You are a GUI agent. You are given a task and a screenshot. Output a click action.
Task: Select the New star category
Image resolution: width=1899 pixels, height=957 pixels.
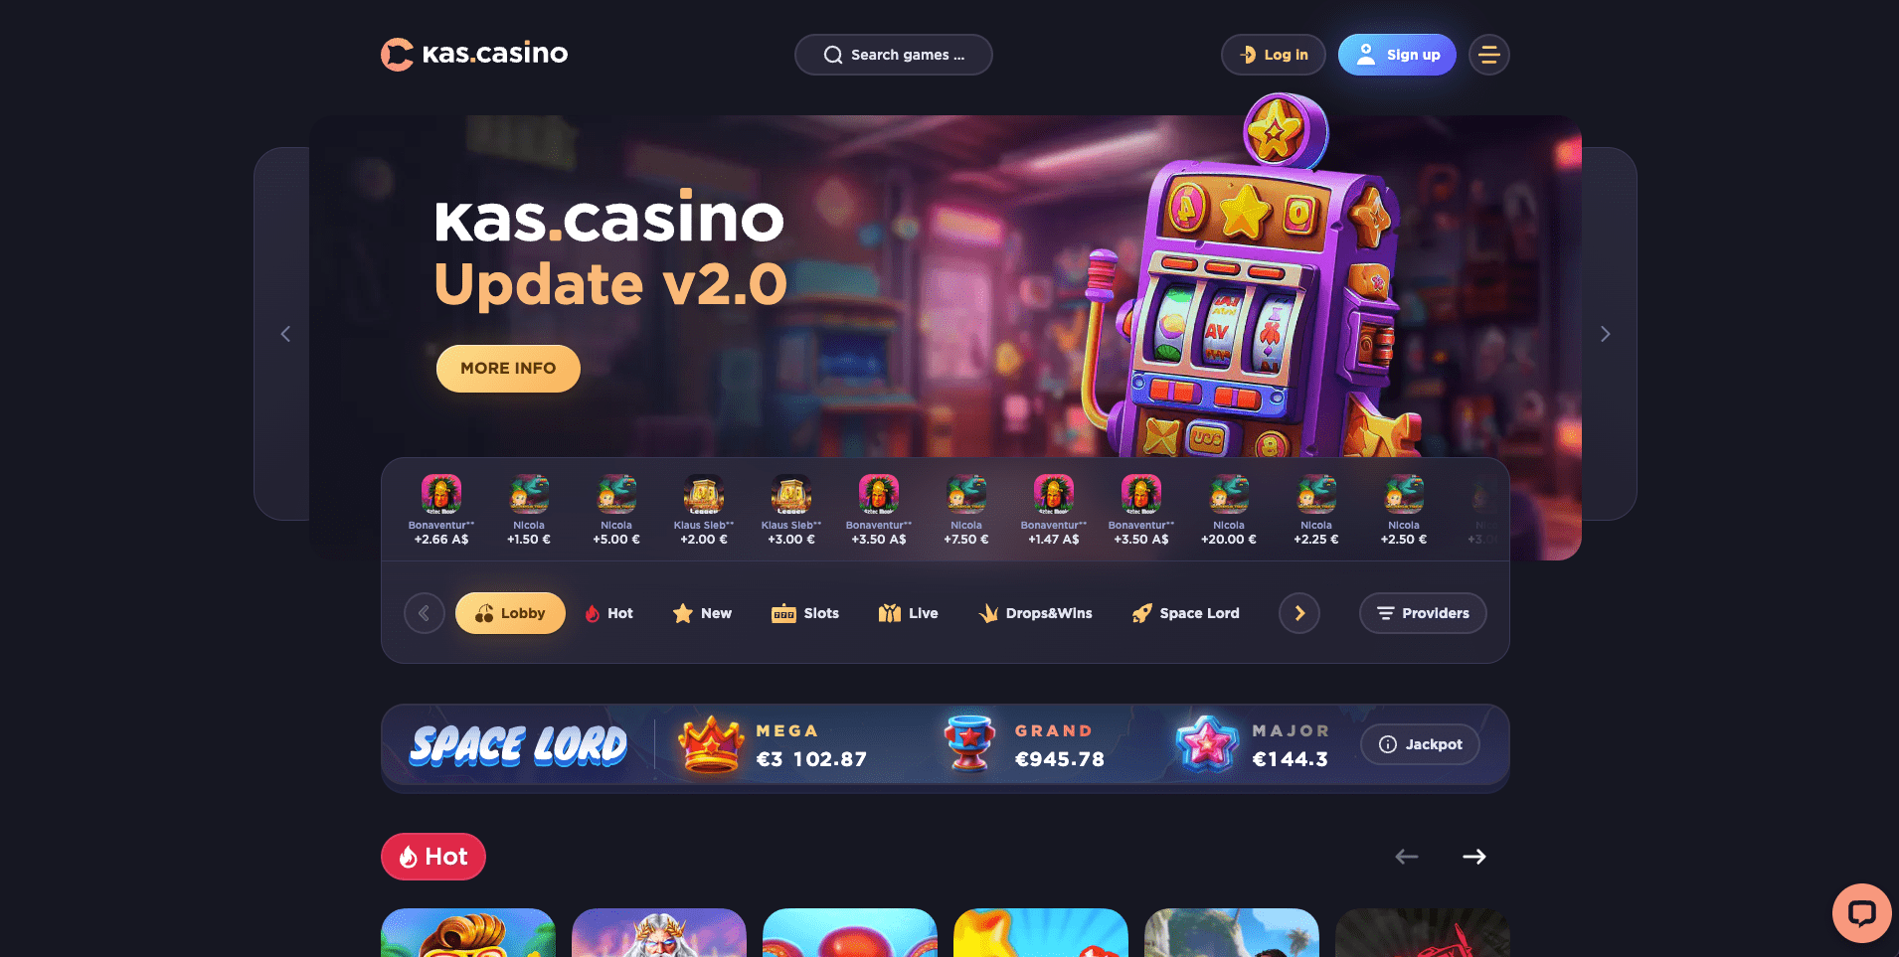(702, 613)
